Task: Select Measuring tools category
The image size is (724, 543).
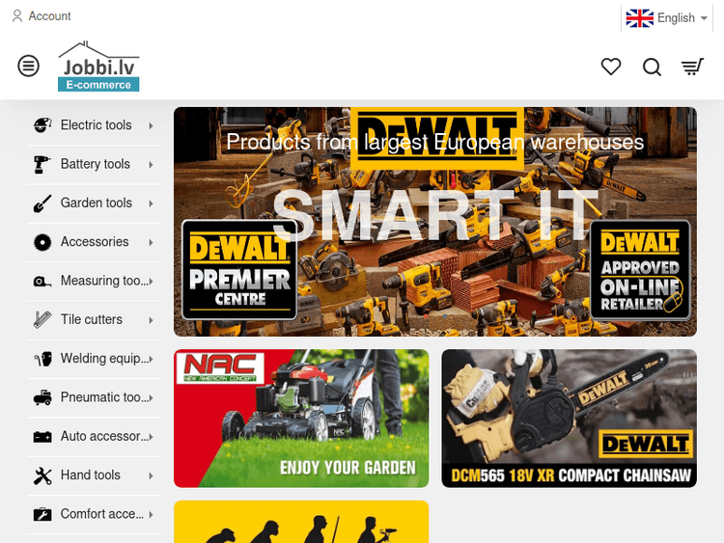Action: (102, 281)
